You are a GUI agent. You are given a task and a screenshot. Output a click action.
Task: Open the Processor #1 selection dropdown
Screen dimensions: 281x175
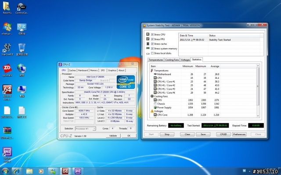86,129
